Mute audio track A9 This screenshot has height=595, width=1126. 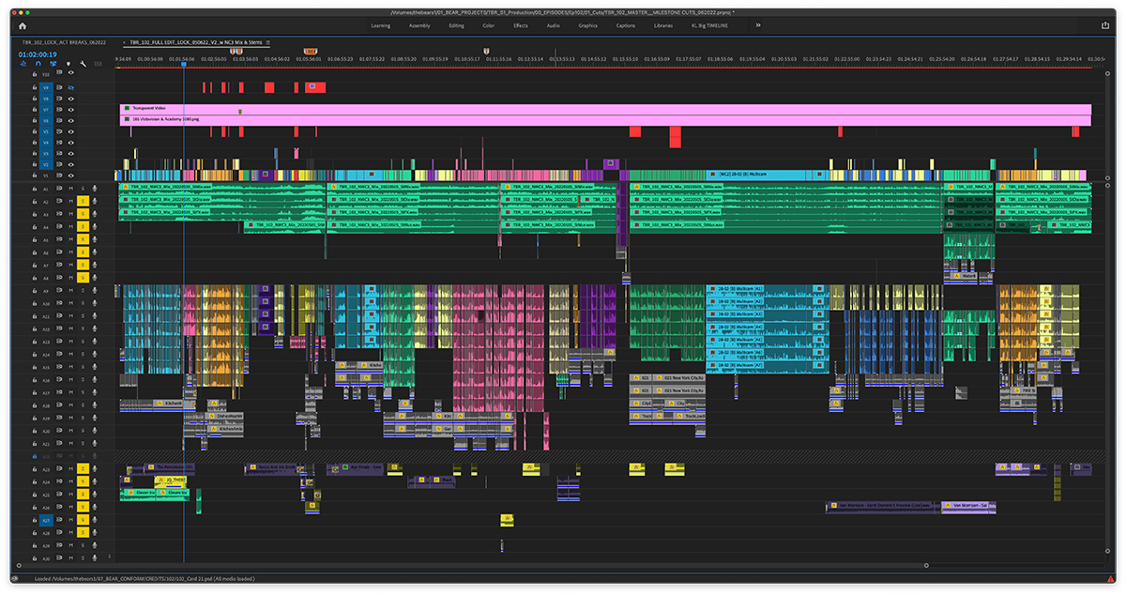pyautogui.click(x=71, y=291)
